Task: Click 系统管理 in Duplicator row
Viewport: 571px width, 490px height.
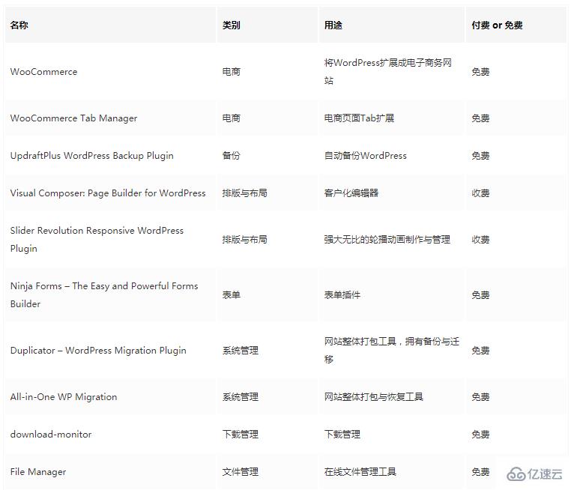Action: [x=241, y=351]
